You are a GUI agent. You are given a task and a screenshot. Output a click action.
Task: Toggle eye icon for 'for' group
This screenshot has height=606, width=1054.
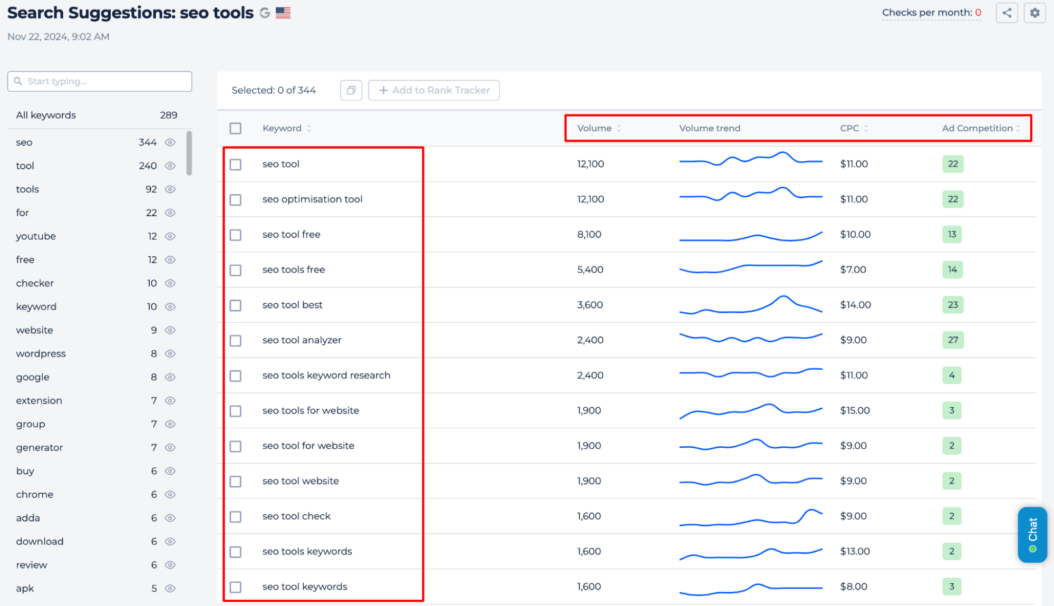click(170, 213)
